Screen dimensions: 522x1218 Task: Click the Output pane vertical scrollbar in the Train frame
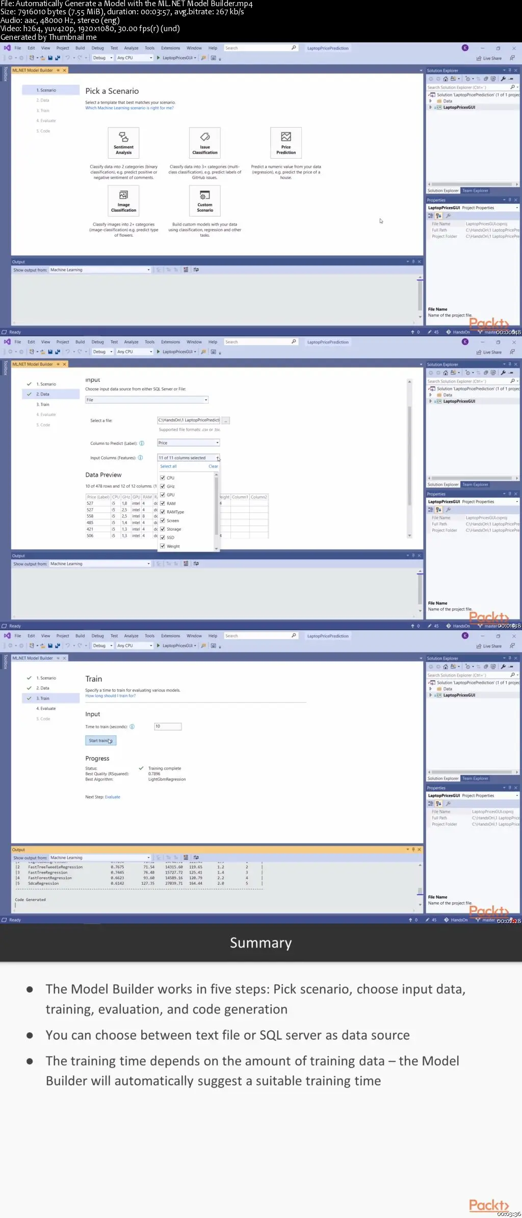pyautogui.click(x=420, y=885)
